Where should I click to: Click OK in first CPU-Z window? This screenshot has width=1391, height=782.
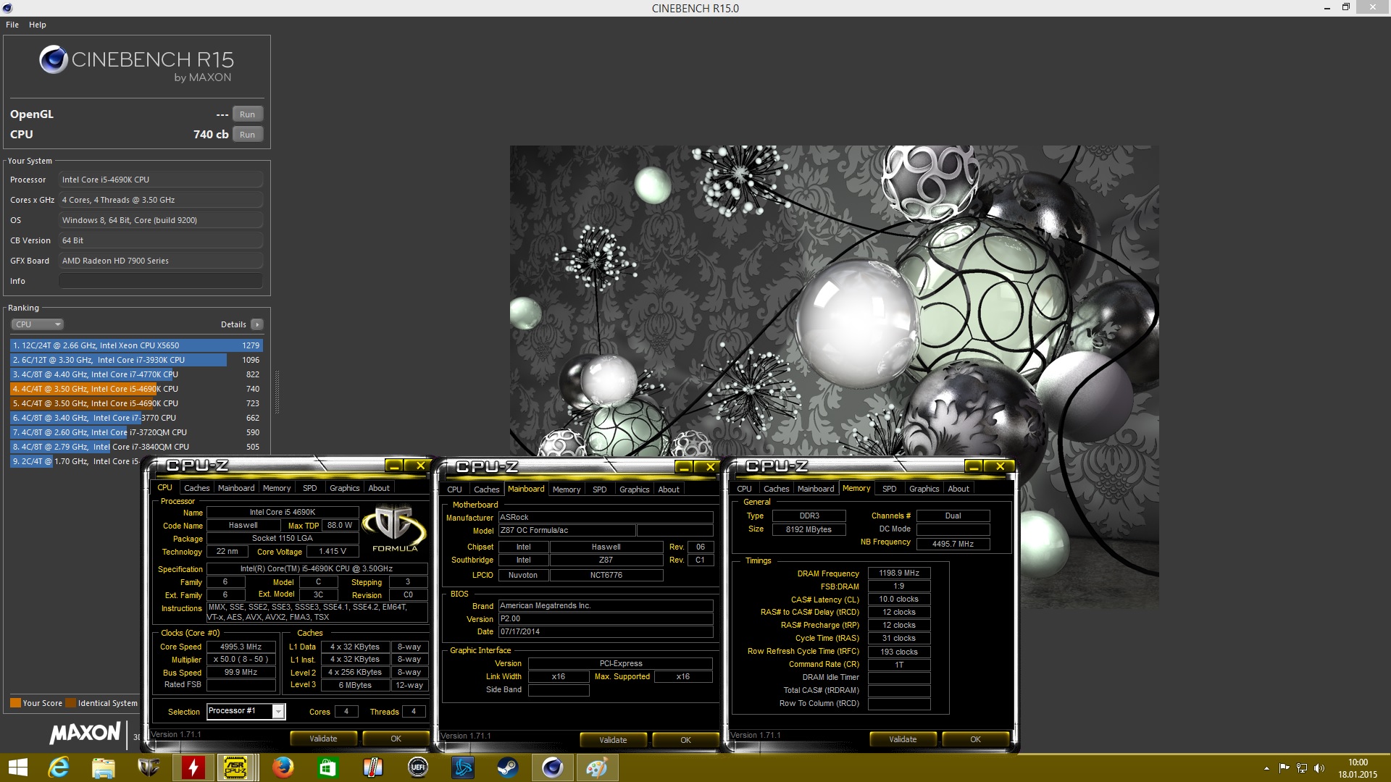click(396, 739)
